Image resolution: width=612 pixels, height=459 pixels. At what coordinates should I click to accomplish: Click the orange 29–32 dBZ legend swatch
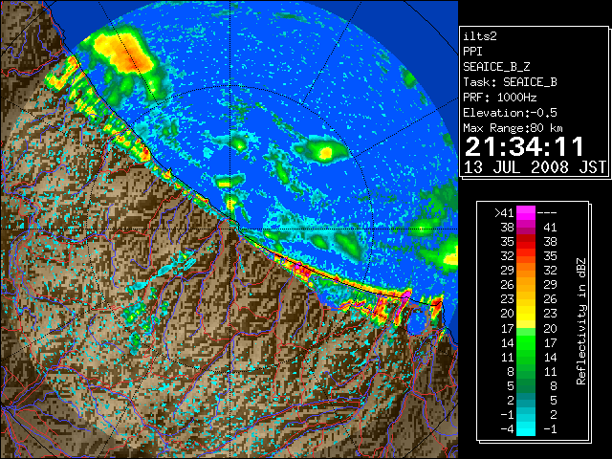(526, 270)
